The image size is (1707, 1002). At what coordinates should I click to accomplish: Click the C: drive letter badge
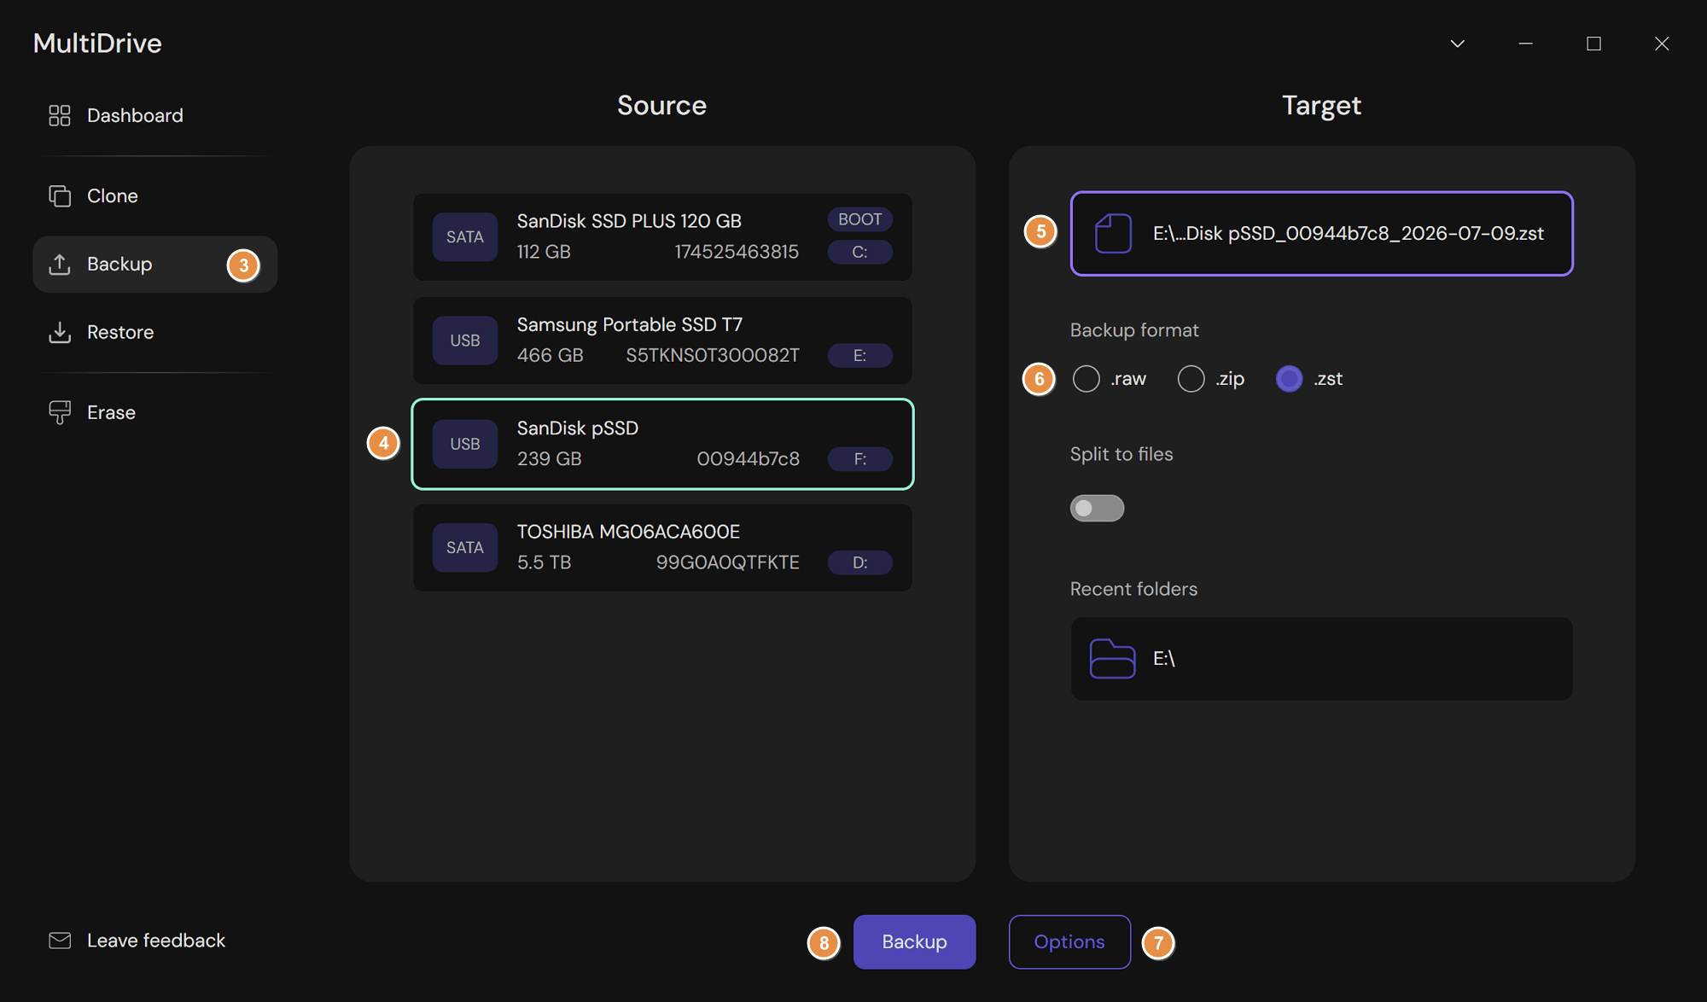tap(859, 252)
